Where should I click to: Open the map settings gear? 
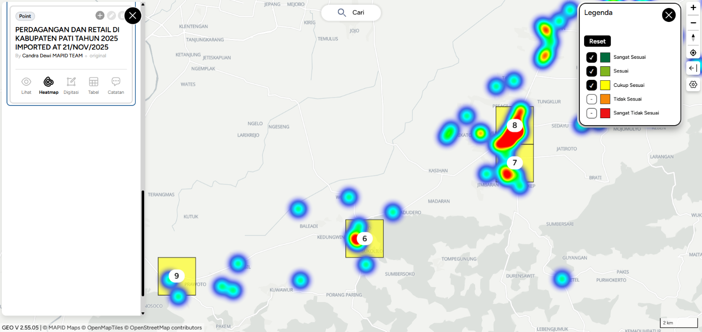point(693,85)
